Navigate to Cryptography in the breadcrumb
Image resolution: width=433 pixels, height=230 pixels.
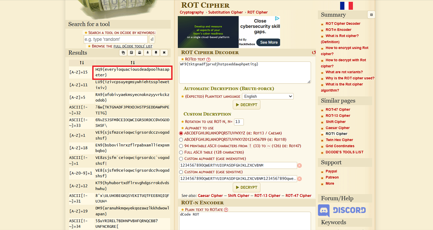pos(192,12)
